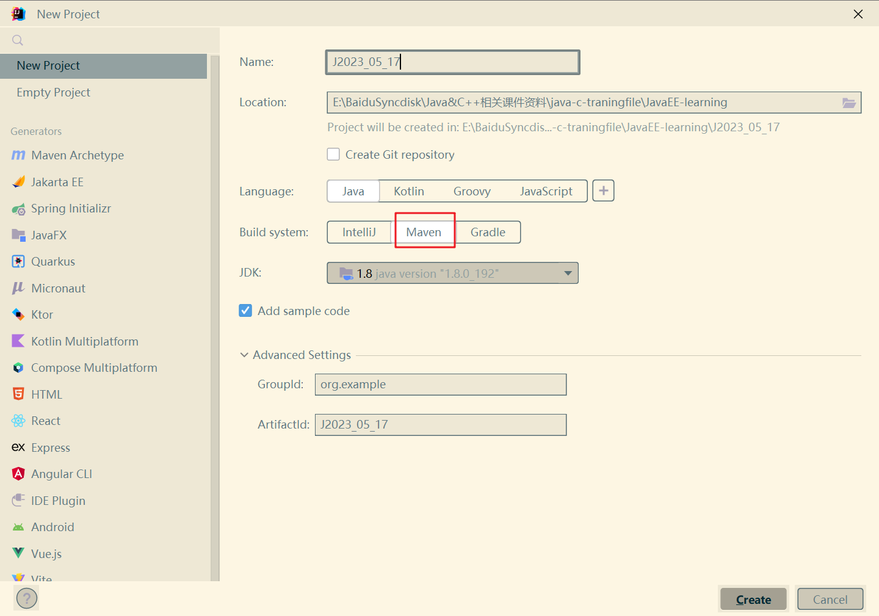Click the project Name input field
The image size is (879, 616).
pyautogui.click(x=453, y=62)
